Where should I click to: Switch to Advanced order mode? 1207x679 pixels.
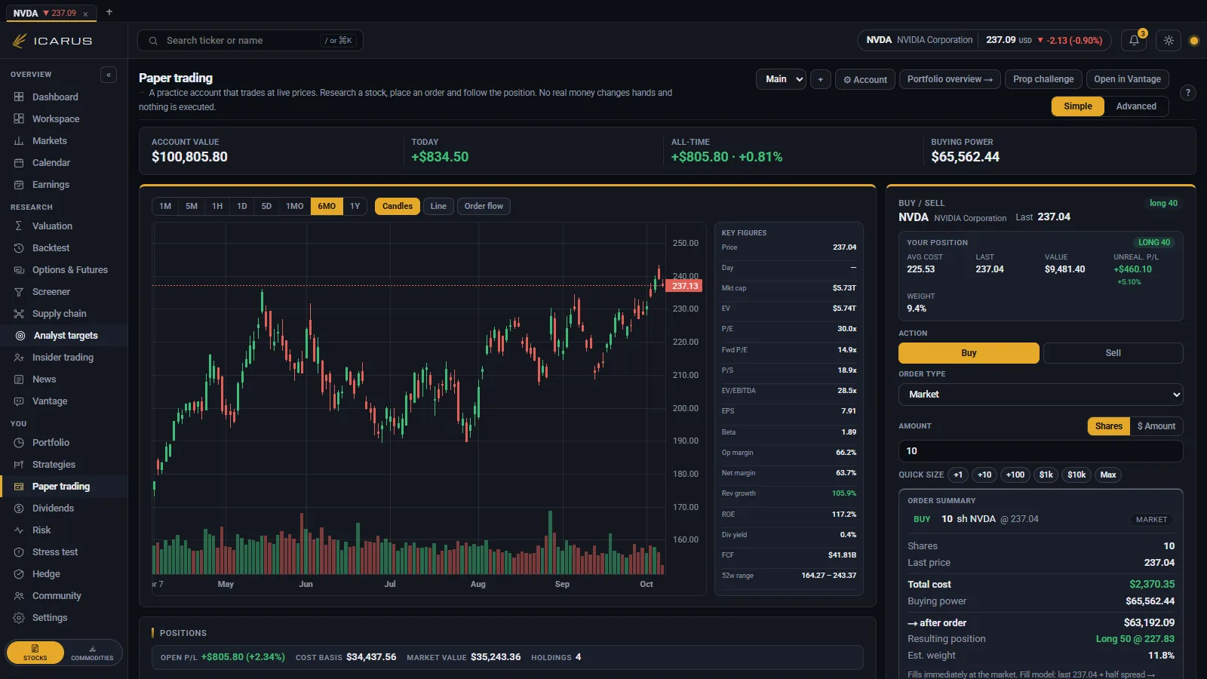pyautogui.click(x=1136, y=106)
